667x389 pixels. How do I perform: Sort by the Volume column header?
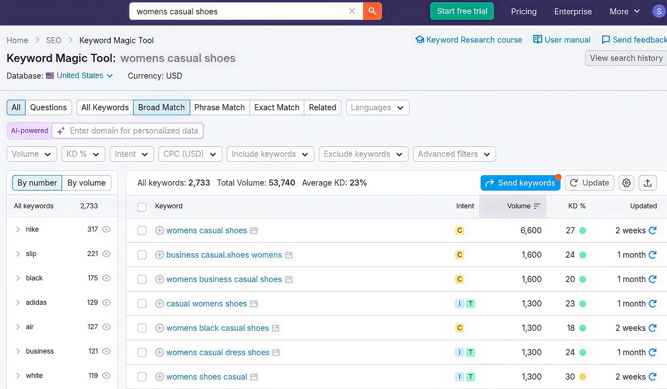tap(513, 206)
